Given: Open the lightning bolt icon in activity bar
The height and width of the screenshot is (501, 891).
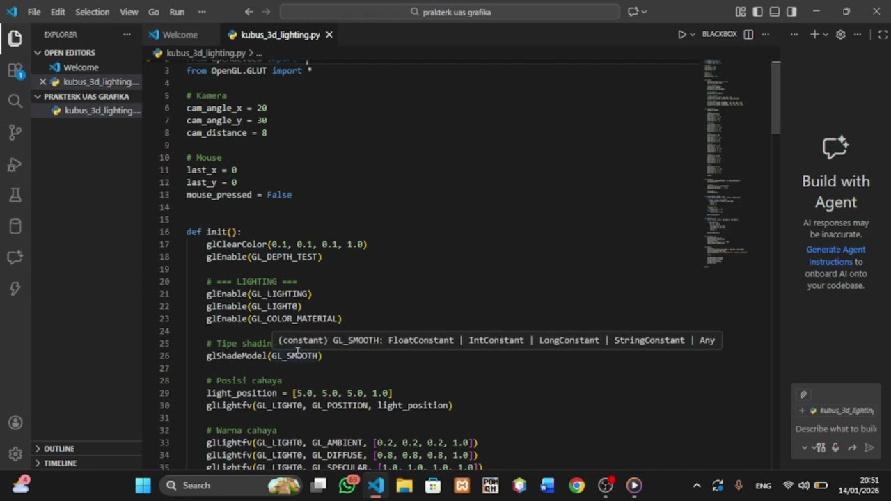Looking at the screenshot, I should tap(15, 289).
